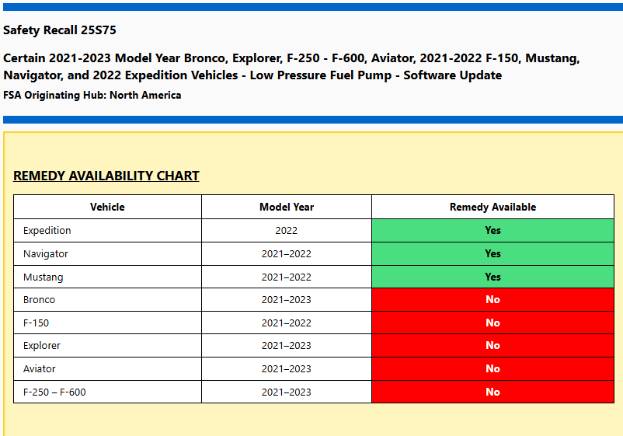This screenshot has width=623, height=436.
Task: Click the red No cell for F-150
Action: (x=492, y=323)
